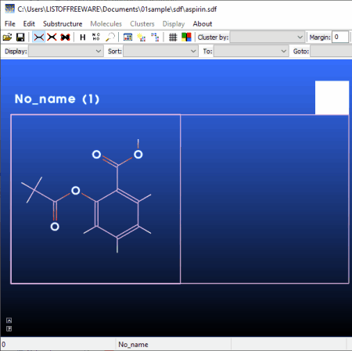The height and width of the screenshot is (351, 352).
Task: Open the File menu
Action: [x=10, y=23]
